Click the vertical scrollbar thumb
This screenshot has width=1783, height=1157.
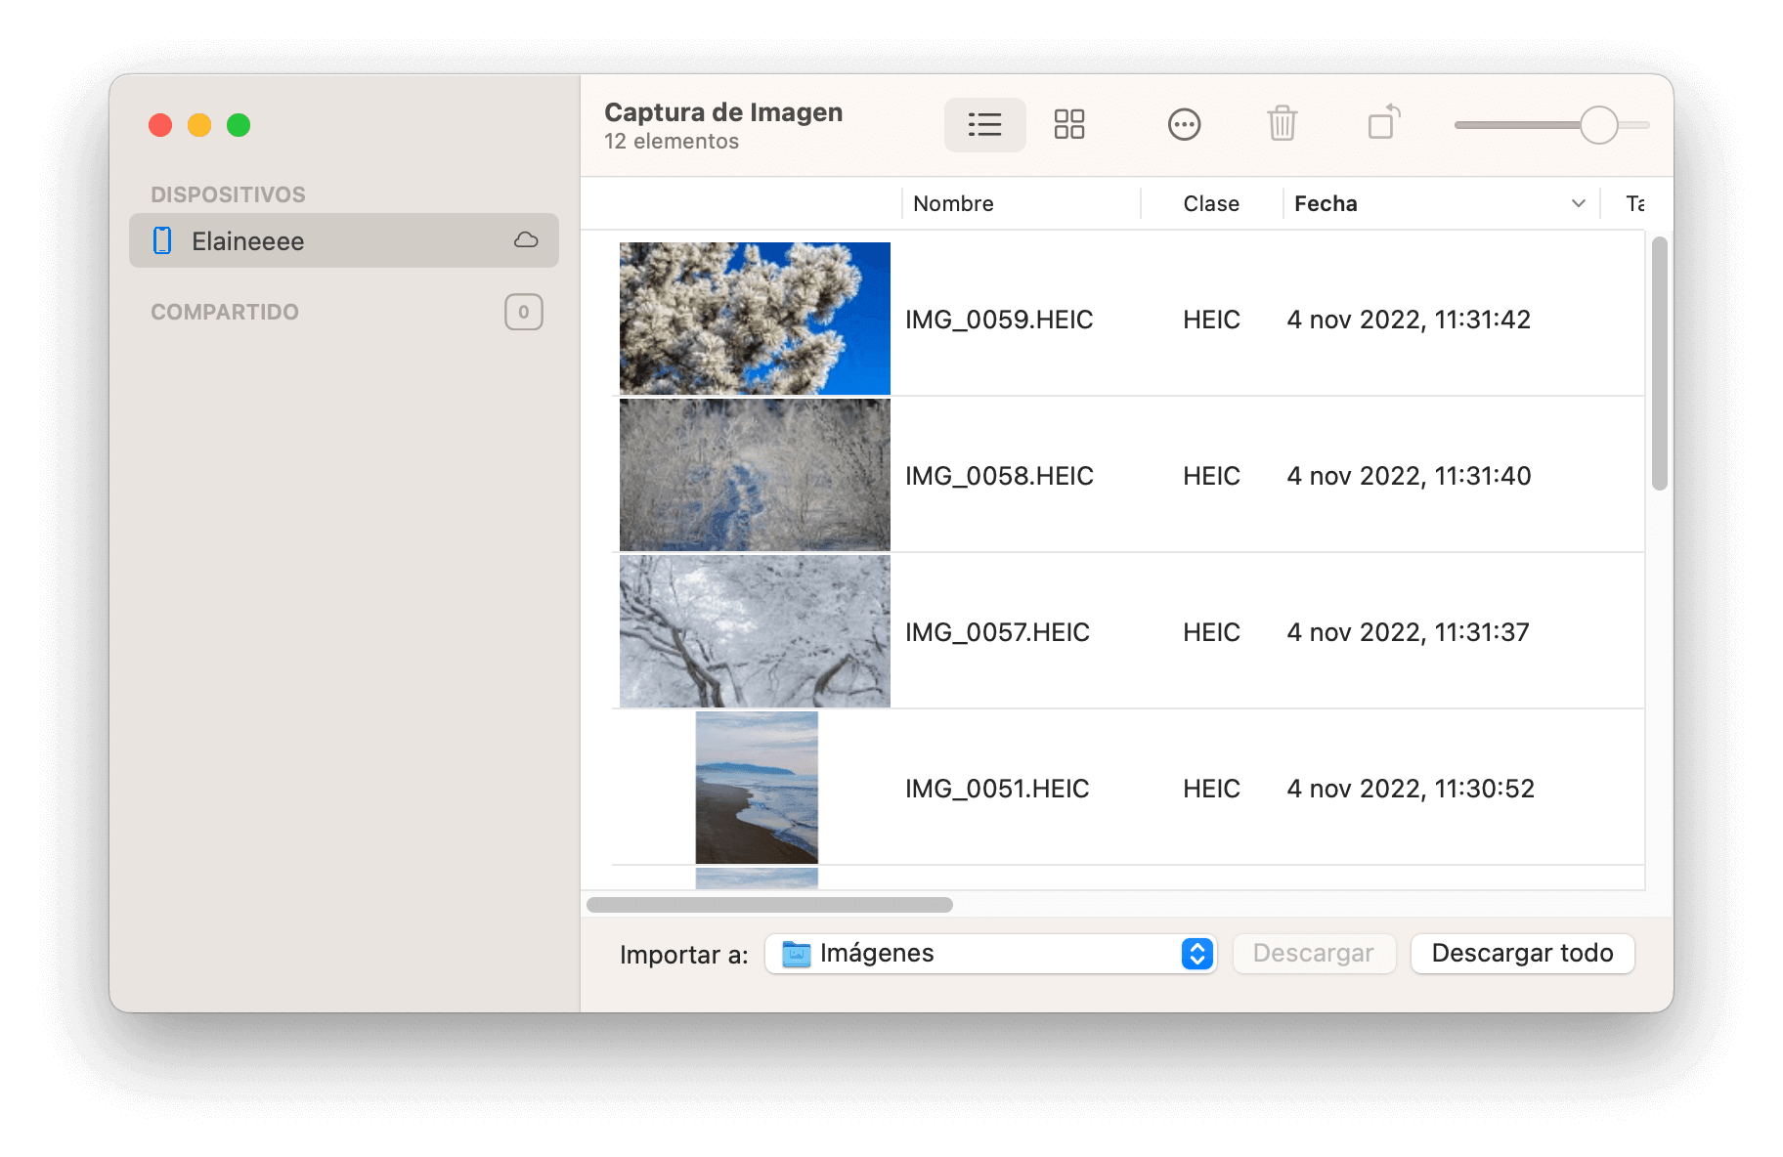point(1659,364)
